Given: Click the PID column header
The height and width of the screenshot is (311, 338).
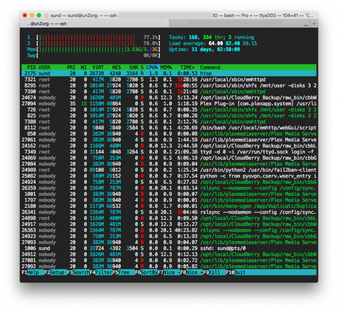Looking at the screenshot, I should coord(31,67).
